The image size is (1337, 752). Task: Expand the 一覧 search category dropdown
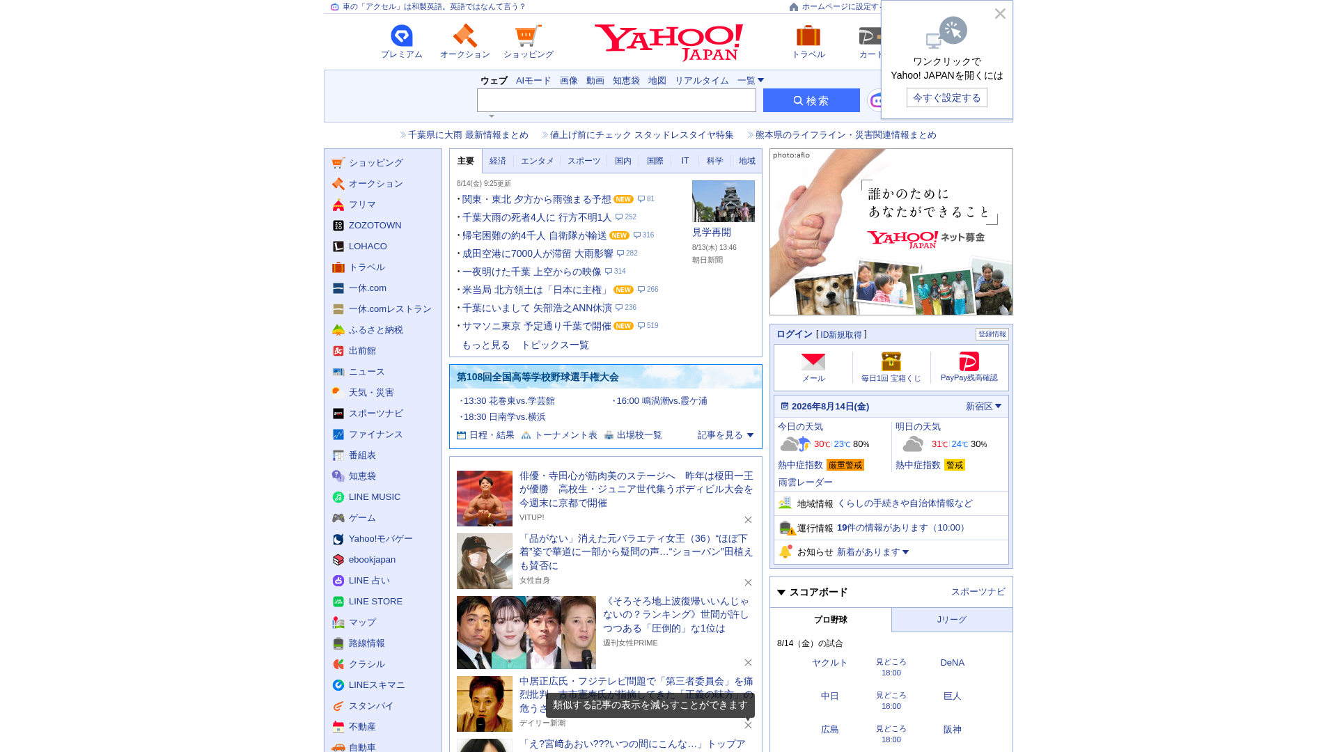pos(751,81)
